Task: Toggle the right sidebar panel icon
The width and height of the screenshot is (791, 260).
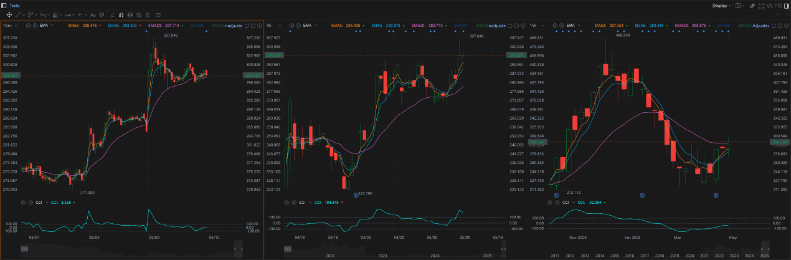Action: 787,6
